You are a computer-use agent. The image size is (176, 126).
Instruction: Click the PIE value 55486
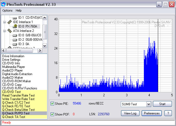[x=77, y=103]
